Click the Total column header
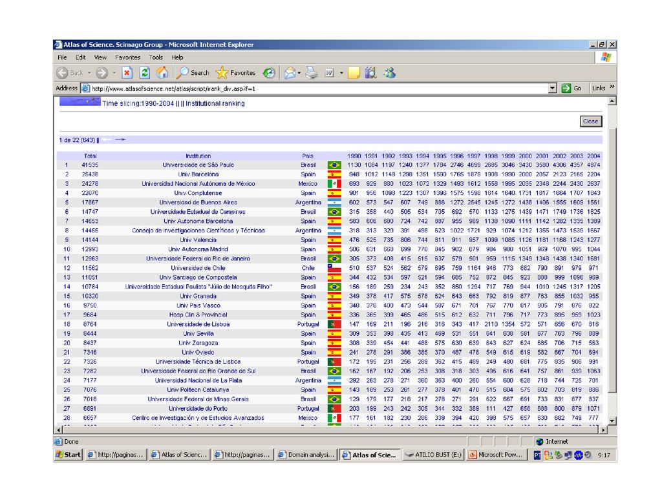This screenshot has height=496, width=662. point(91,156)
